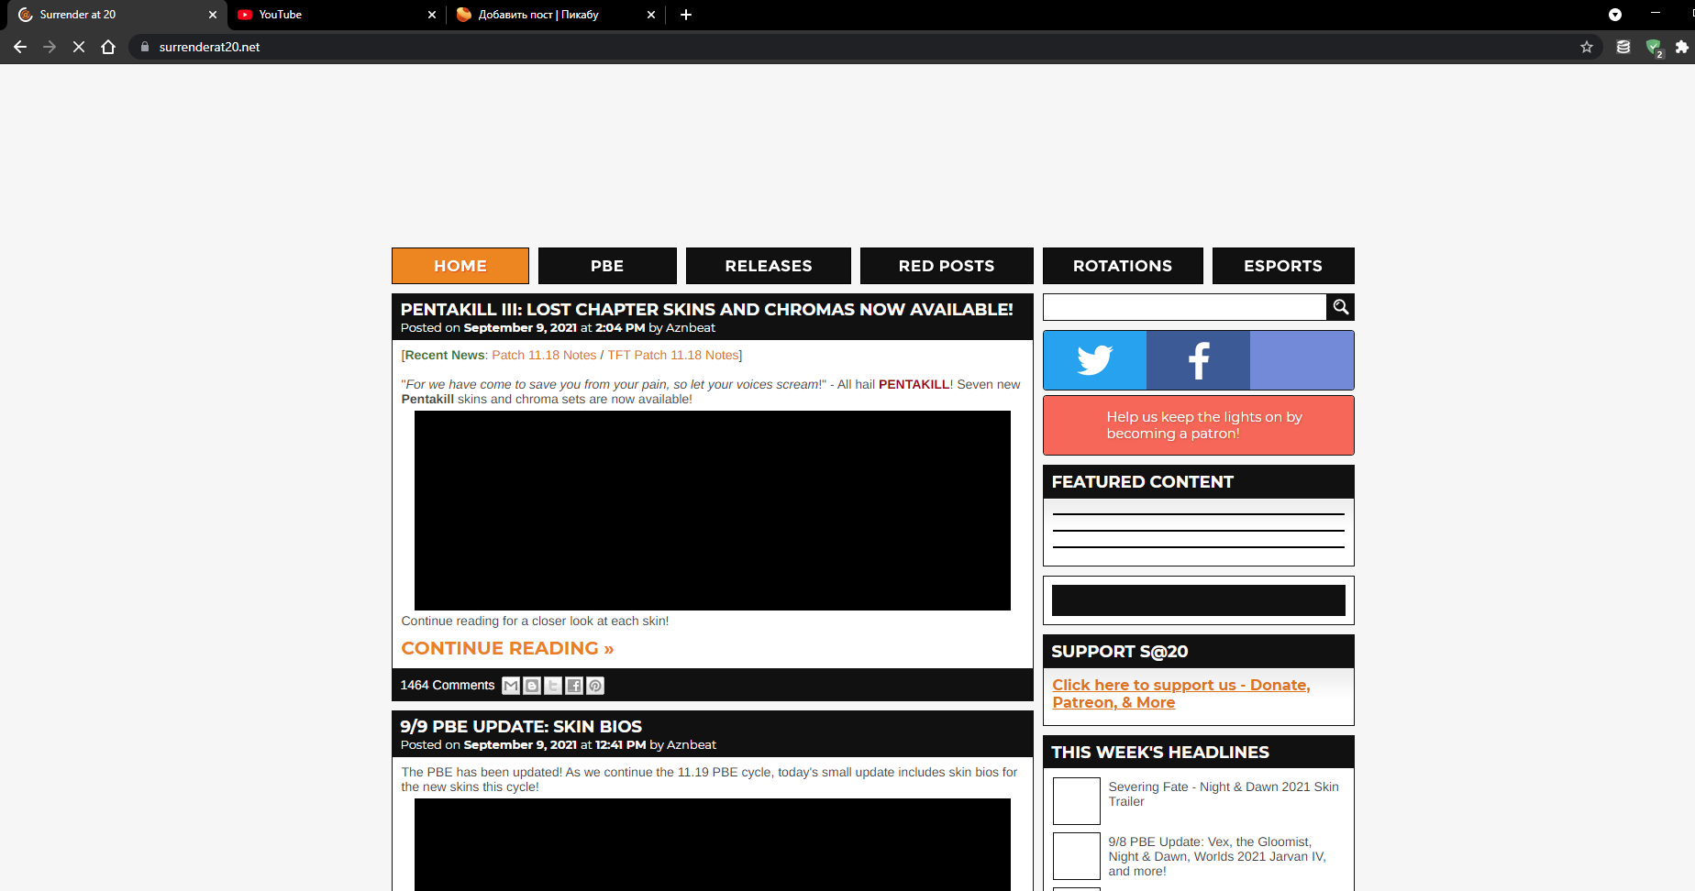Screen dimensions: 1695x891
Task: Open the PBE navigation menu
Action: [607, 266]
